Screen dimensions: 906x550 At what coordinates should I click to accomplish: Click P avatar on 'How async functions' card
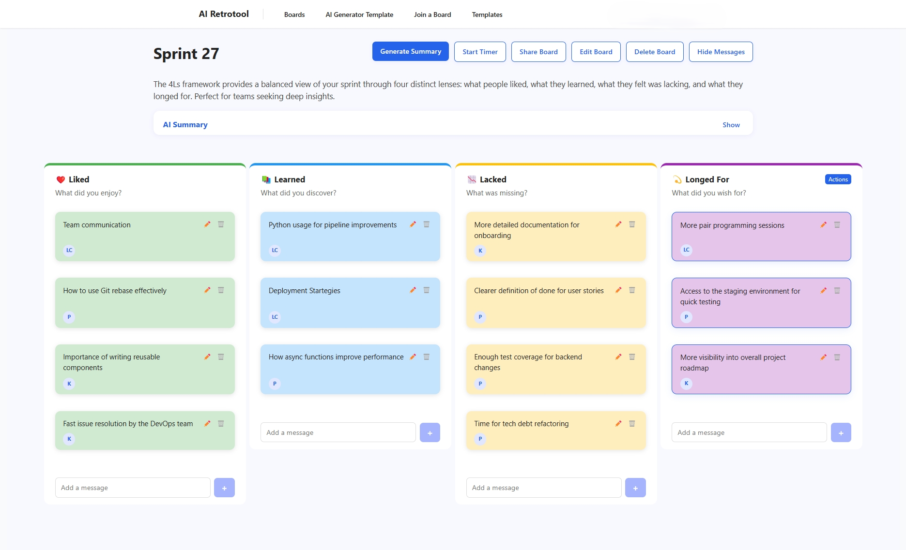coord(275,384)
